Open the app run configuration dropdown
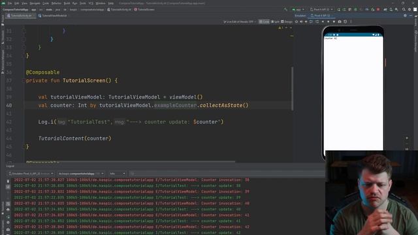418x235 pixels. coord(298,10)
